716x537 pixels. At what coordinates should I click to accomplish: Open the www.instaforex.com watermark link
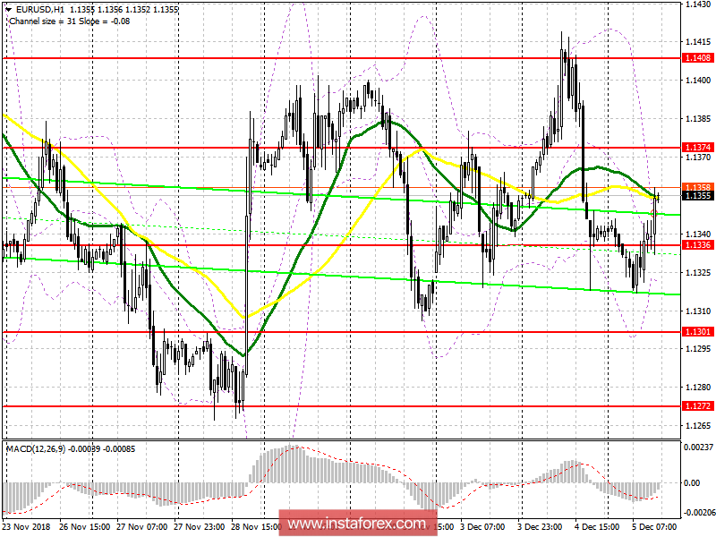pyautogui.click(x=358, y=522)
